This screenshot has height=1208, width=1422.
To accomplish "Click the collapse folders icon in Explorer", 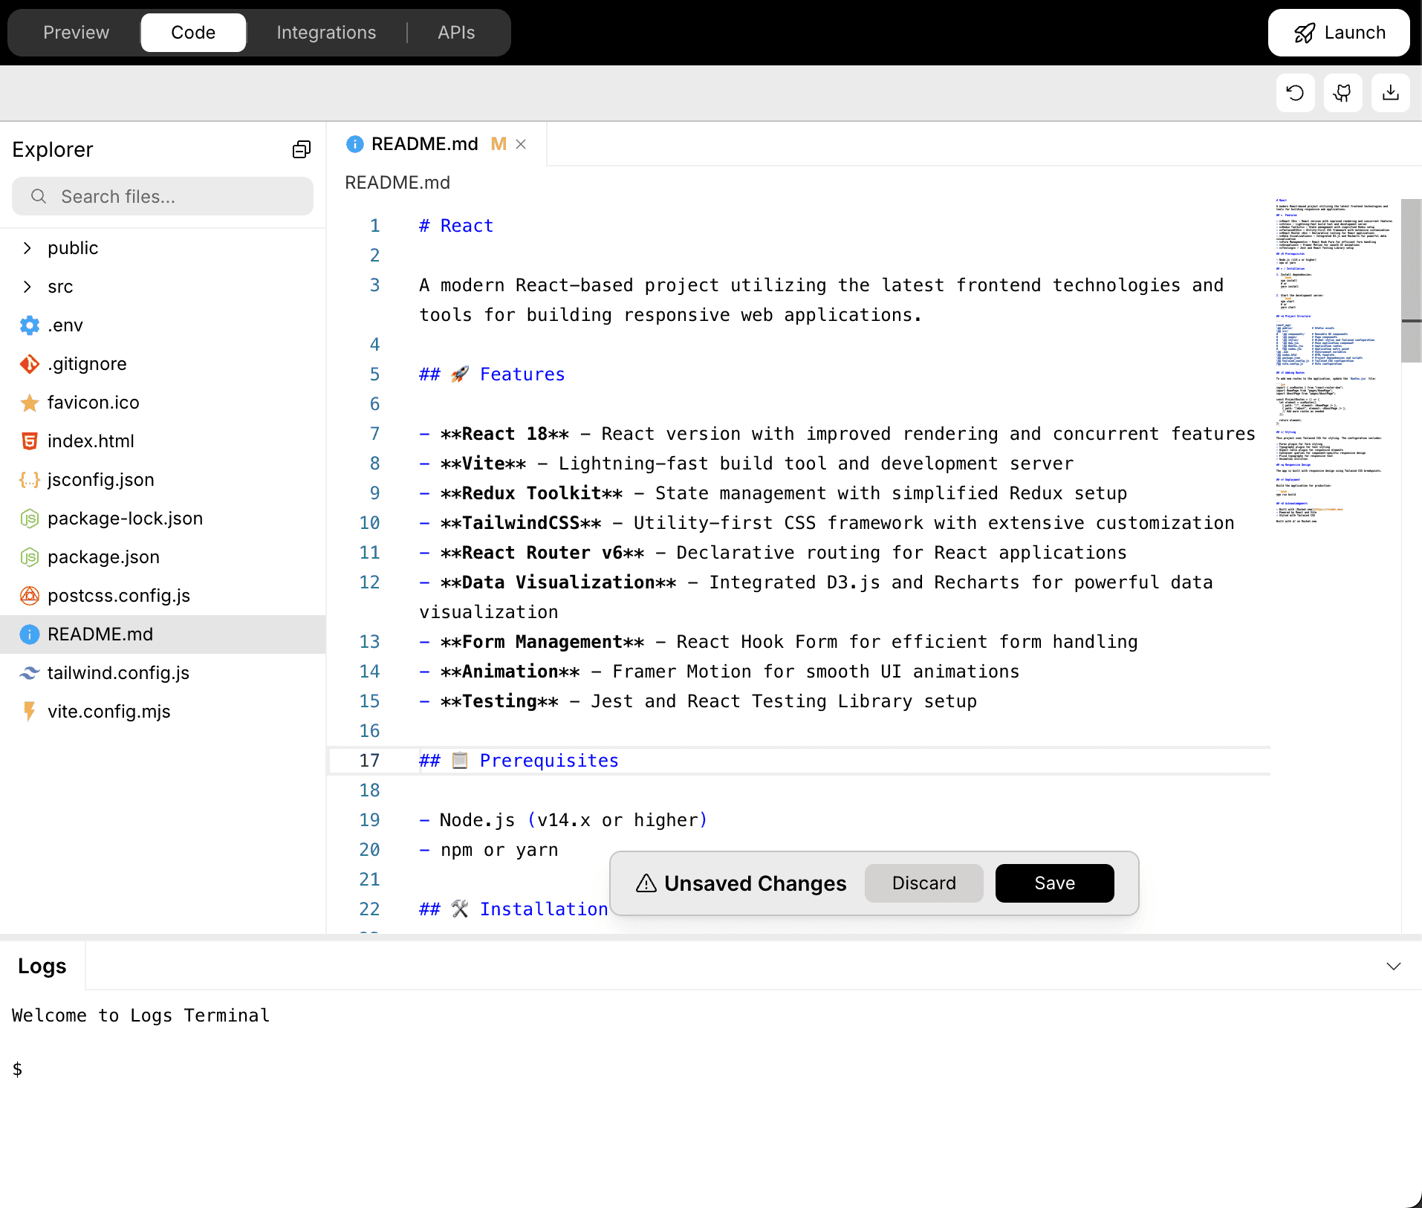I will point(302,149).
